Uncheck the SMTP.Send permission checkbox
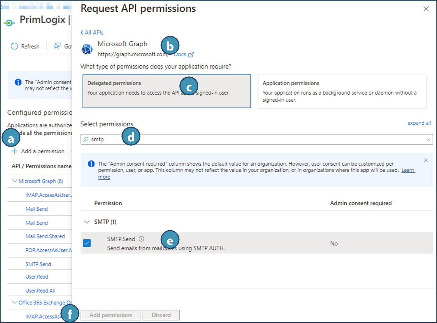Screen dimensions: 437x323 (87, 243)
